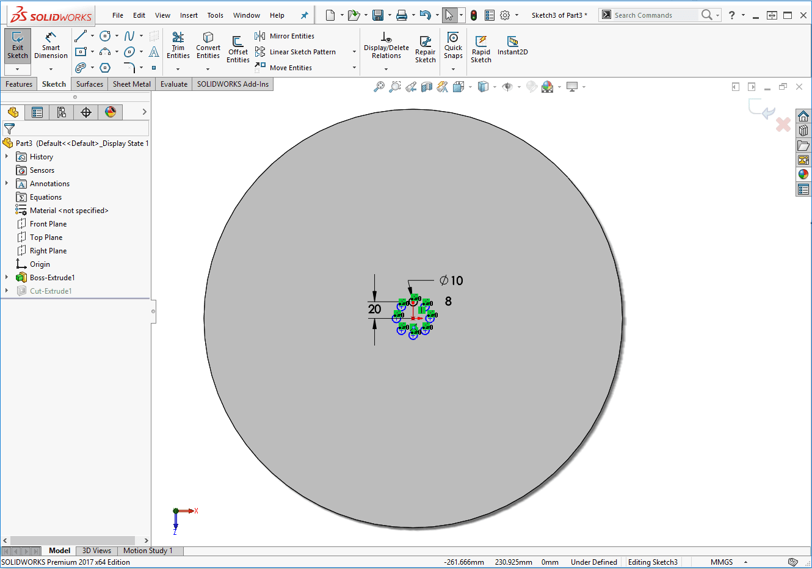
Task: Select Move Entities command
Action: pos(291,68)
